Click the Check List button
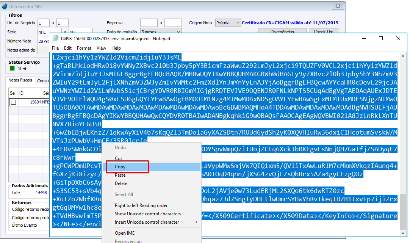The image size is (410, 243). pos(324,31)
